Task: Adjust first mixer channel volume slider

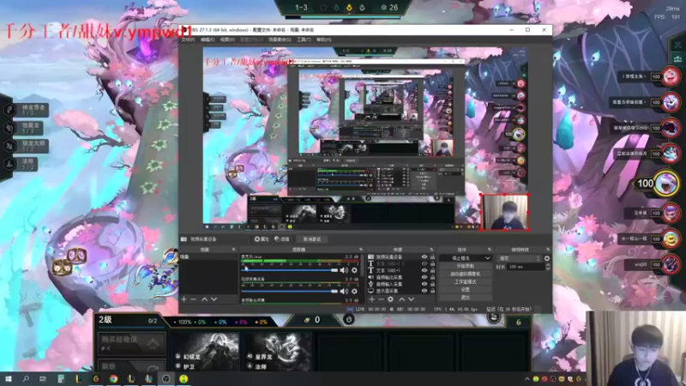Action: coord(289,270)
